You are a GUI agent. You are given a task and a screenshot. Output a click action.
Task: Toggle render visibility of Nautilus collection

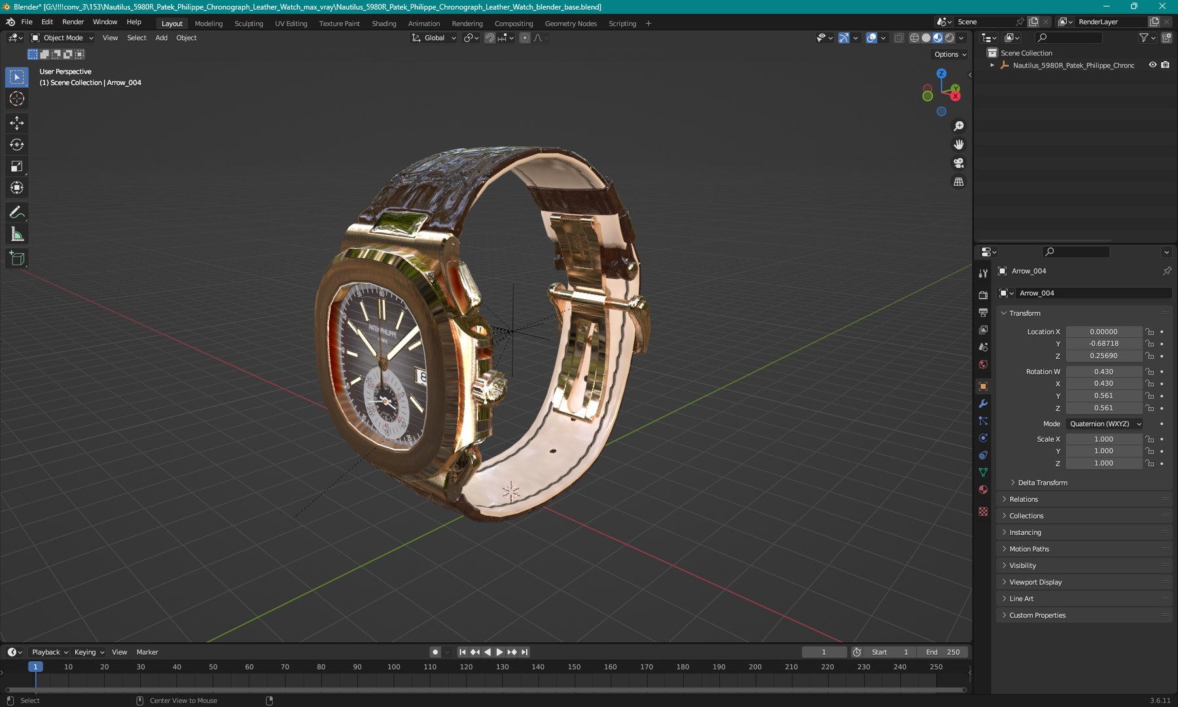pyautogui.click(x=1165, y=65)
